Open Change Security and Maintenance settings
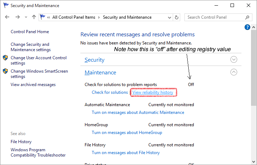This screenshot has width=257, height=165. (x=31, y=47)
